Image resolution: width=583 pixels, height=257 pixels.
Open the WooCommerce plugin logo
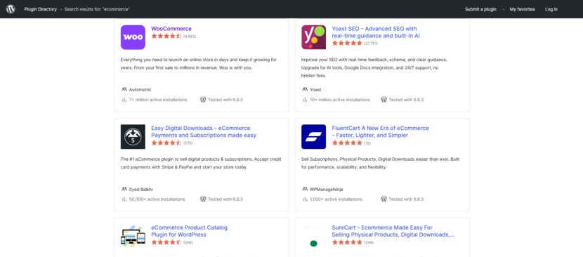coord(133,37)
